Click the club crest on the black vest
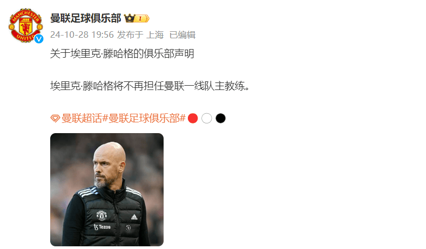This screenshot has height=249, width=426. (102, 216)
